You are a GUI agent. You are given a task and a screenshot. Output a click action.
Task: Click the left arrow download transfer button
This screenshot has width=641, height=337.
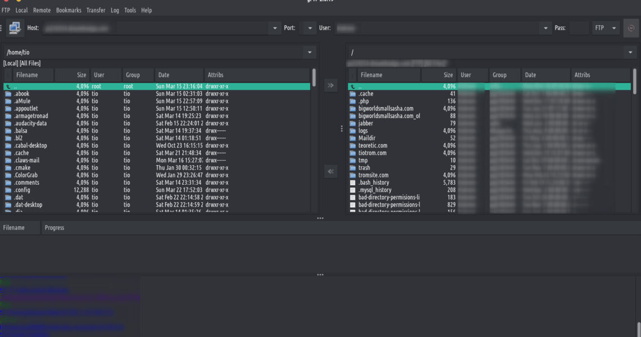click(x=331, y=171)
